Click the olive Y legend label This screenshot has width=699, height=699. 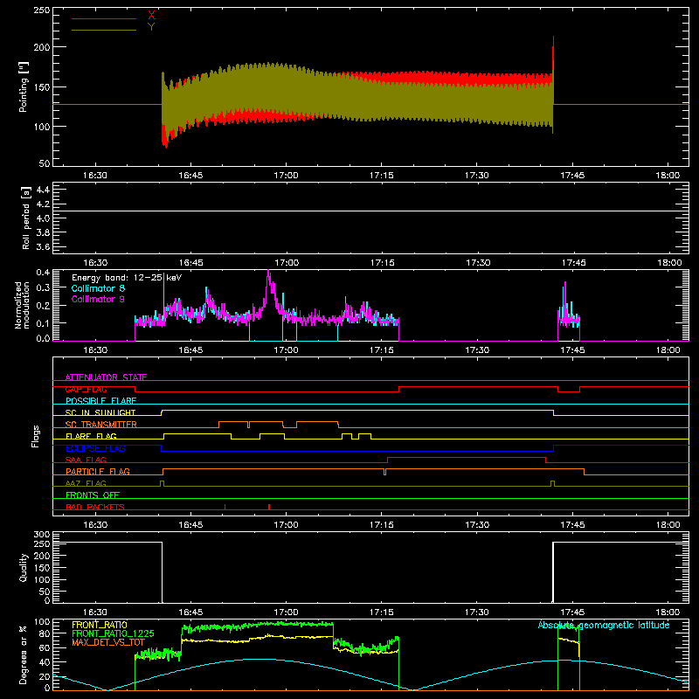point(151,27)
